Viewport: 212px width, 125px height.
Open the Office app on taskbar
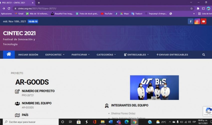(x=95, y=122)
